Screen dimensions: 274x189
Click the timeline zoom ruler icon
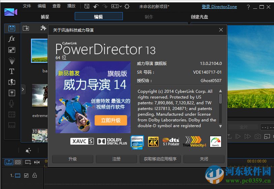coord(37,162)
